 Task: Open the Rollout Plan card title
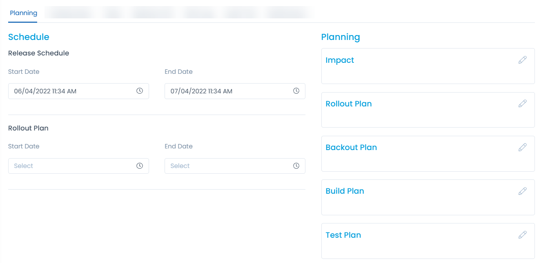[349, 104]
